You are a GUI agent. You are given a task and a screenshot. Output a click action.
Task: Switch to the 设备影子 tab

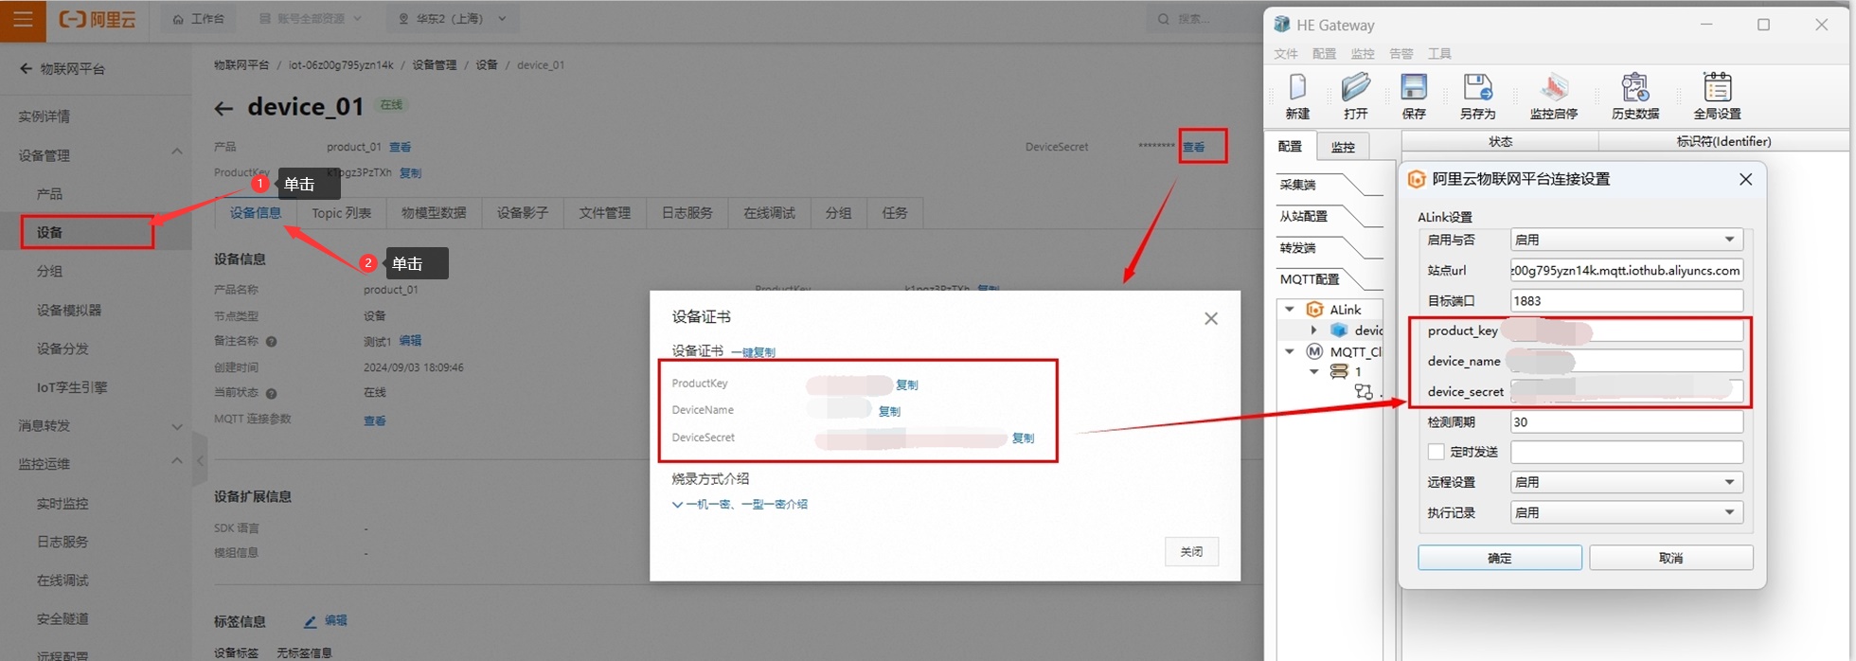pyautogui.click(x=523, y=213)
